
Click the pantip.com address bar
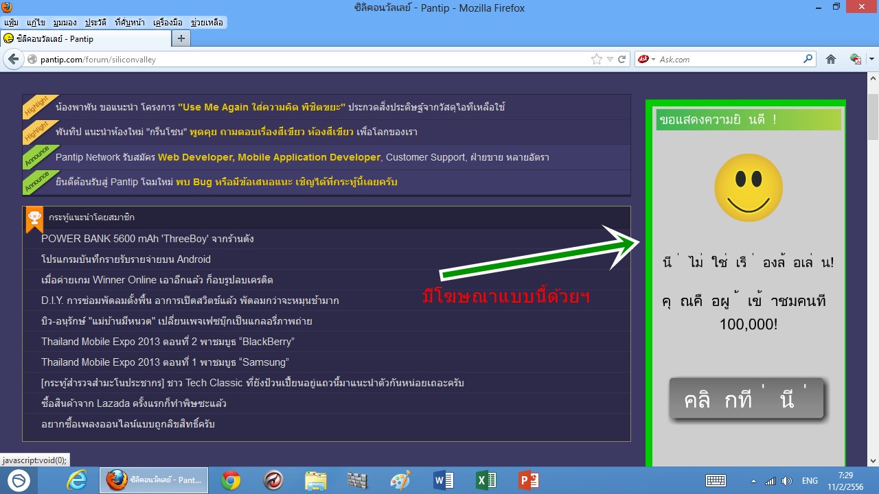tap(312, 60)
